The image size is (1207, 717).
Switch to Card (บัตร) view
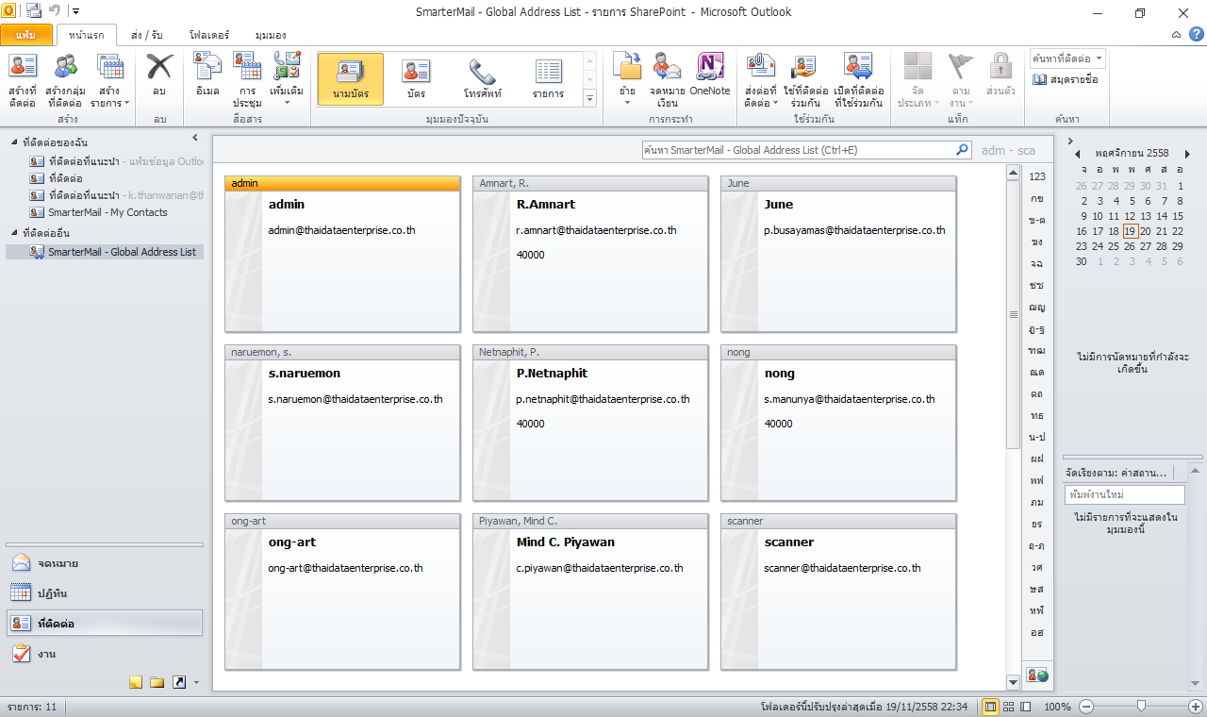(416, 79)
